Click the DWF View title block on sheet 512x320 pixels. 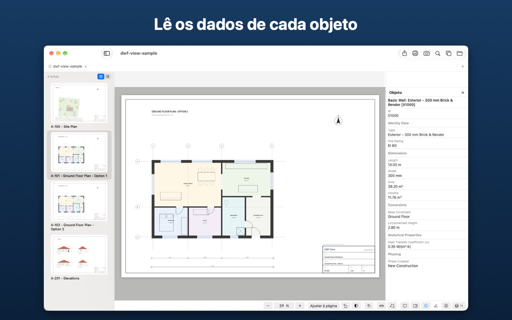tap(349, 259)
